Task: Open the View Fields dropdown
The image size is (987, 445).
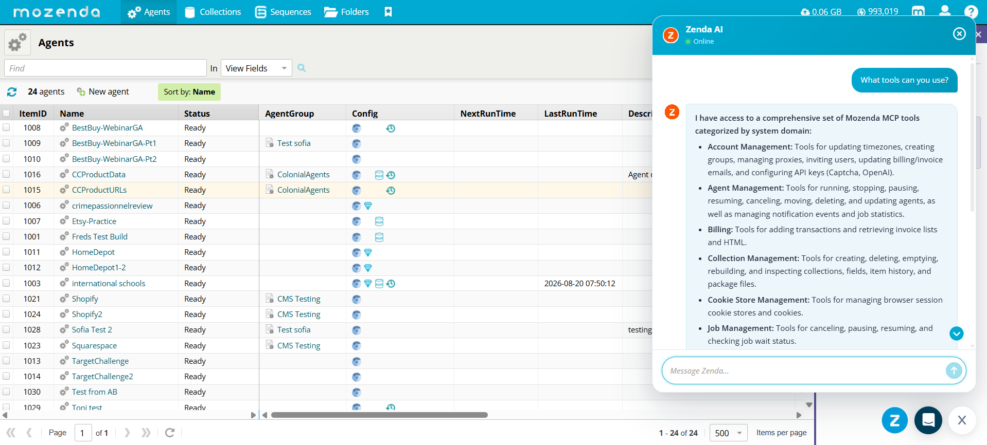Action: [x=256, y=68]
